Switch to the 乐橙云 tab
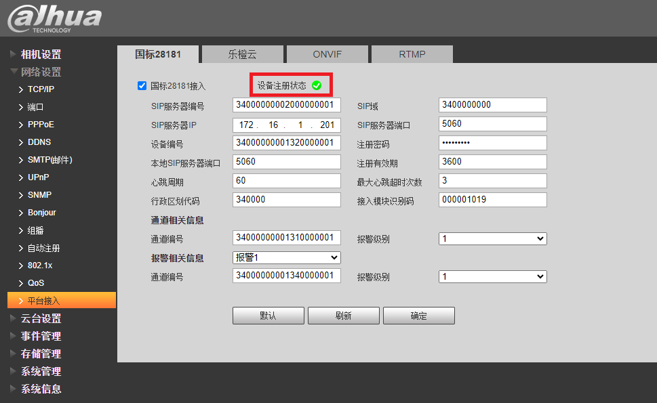The image size is (657, 403). click(x=242, y=55)
